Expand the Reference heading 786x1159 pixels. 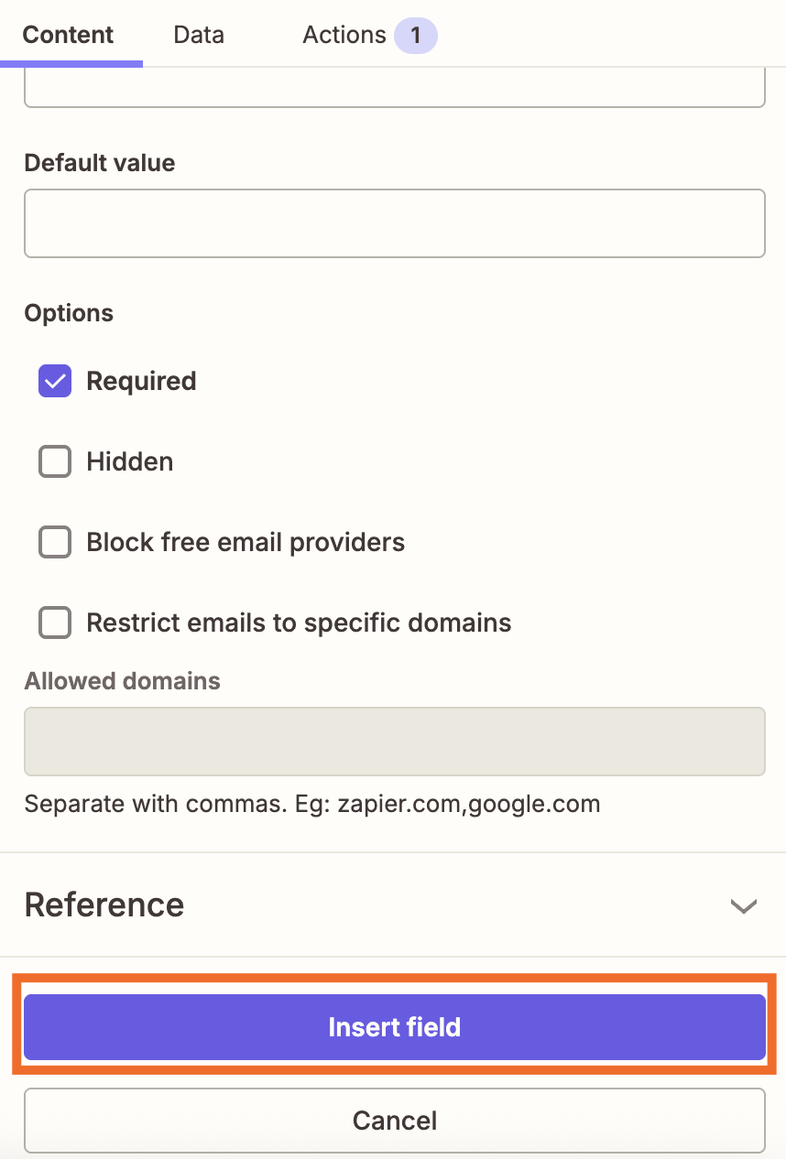(x=104, y=905)
